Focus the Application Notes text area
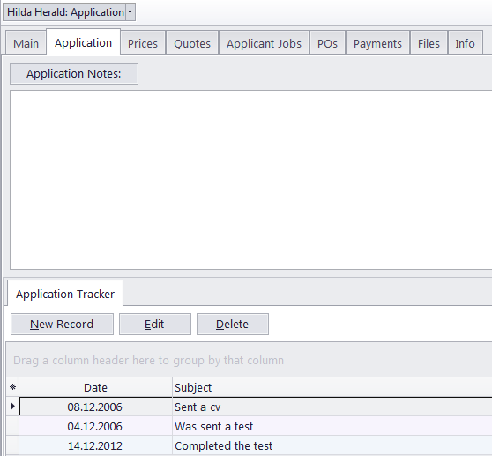492x456 pixels. click(251, 180)
